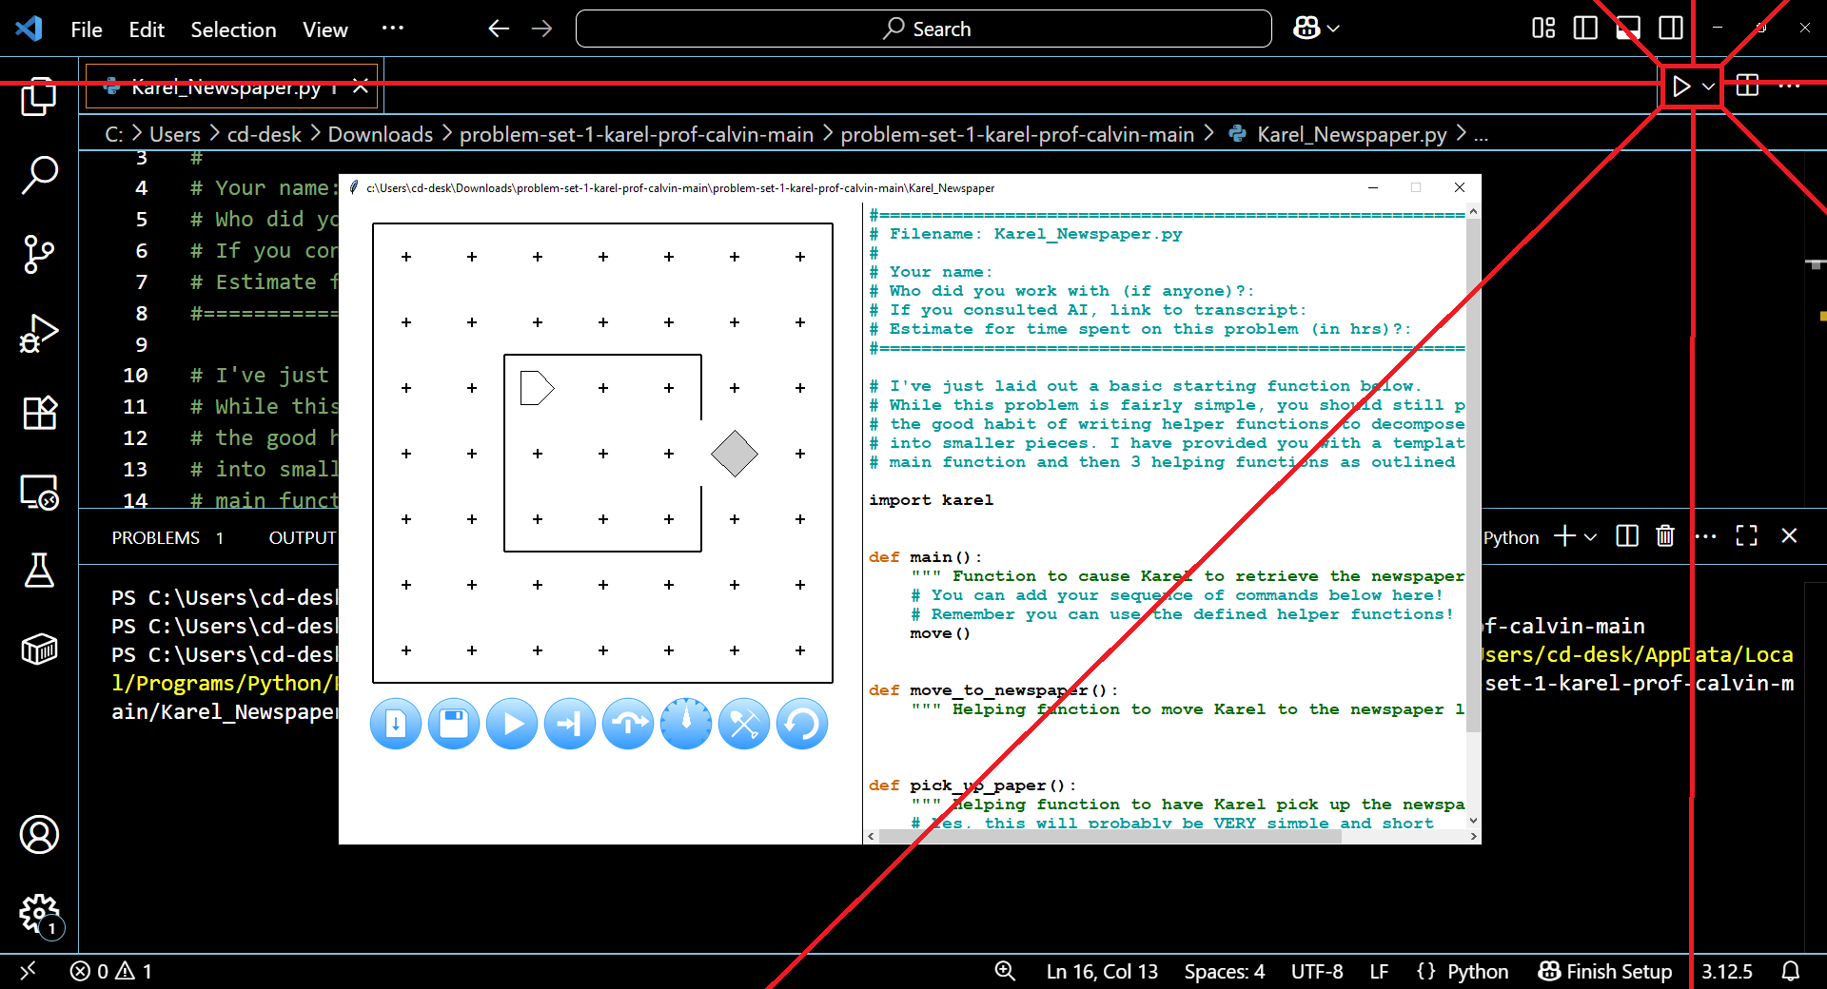The width and height of the screenshot is (1827, 989).
Task: Click the Run Python File play button
Action: pos(1681,87)
